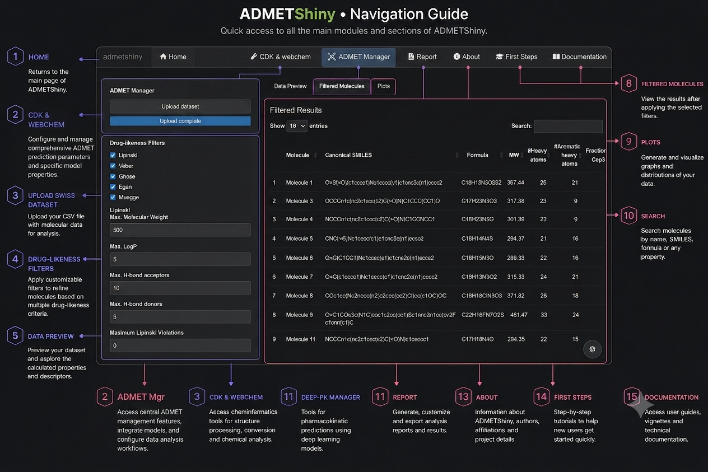Image resolution: width=708 pixels, height=472 pixels.
Task: Click the MW value 367.44
Action: coord(515,183)
